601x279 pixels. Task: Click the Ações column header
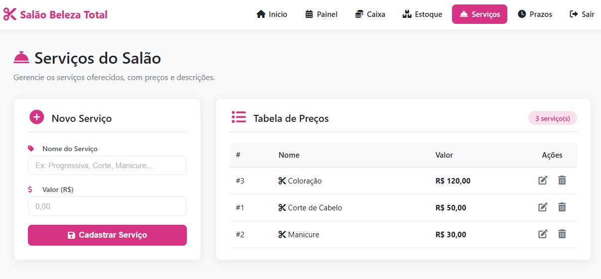pos(552,155)
